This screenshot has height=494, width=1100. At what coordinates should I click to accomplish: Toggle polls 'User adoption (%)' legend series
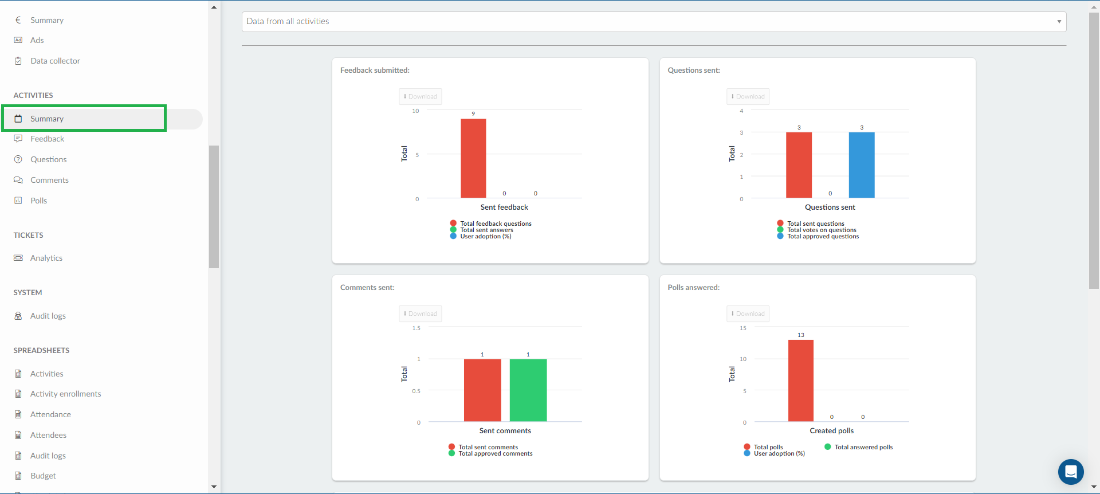[775, 453]
